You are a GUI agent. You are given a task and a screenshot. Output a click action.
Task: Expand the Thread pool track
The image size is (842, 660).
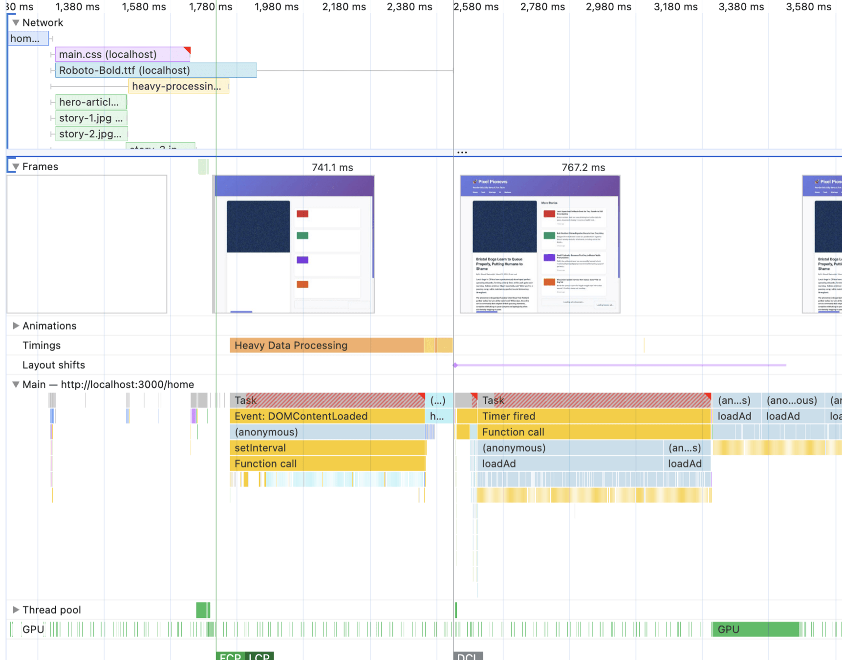pyautogui.click(x=16, y=610)
